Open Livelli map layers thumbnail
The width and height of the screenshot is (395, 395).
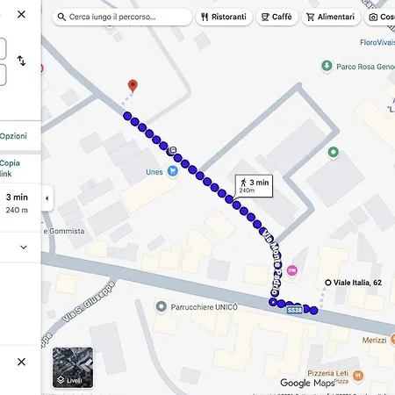point(73,368)
